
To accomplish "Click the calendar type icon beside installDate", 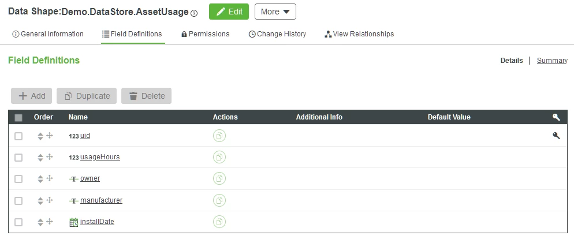I will coord(73,222).
